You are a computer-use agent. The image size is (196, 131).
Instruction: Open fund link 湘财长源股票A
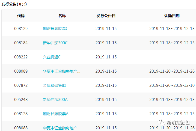coord(56,114)
